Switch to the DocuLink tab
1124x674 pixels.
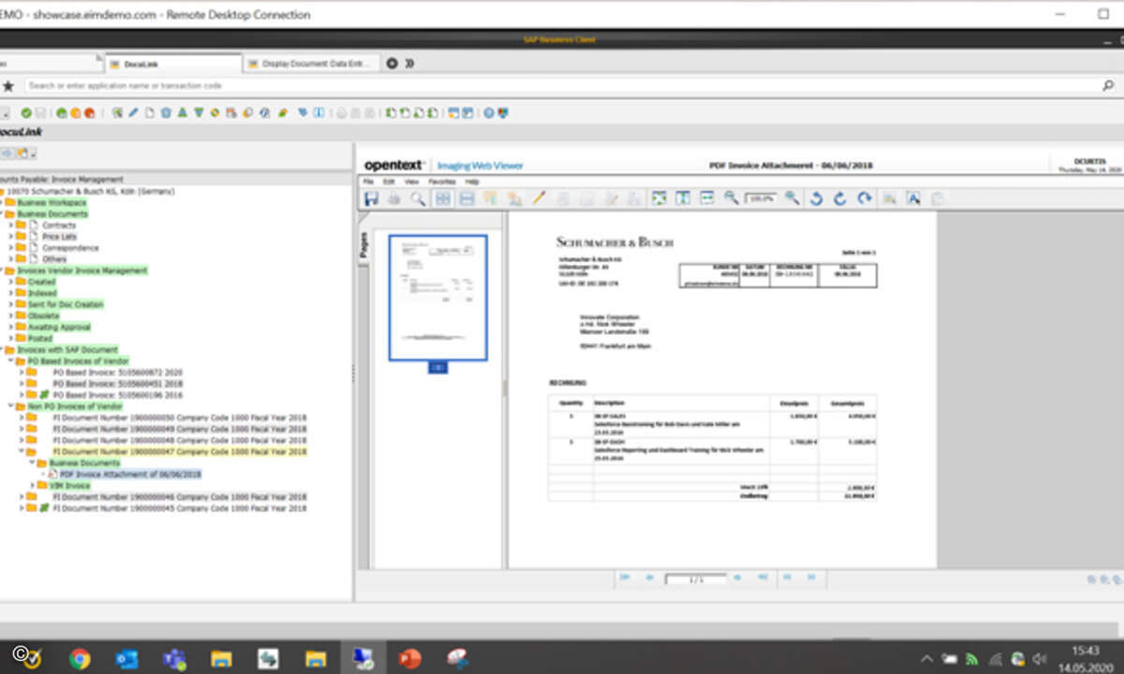point(171,64)
